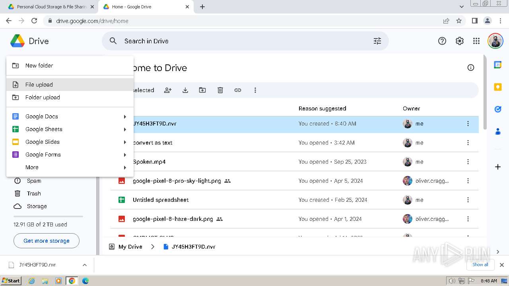Click Get more storage button

point(47,241)
